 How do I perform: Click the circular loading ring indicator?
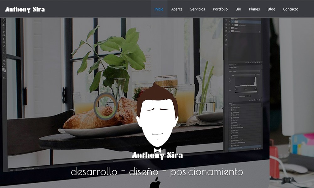(x=106, y=107)
